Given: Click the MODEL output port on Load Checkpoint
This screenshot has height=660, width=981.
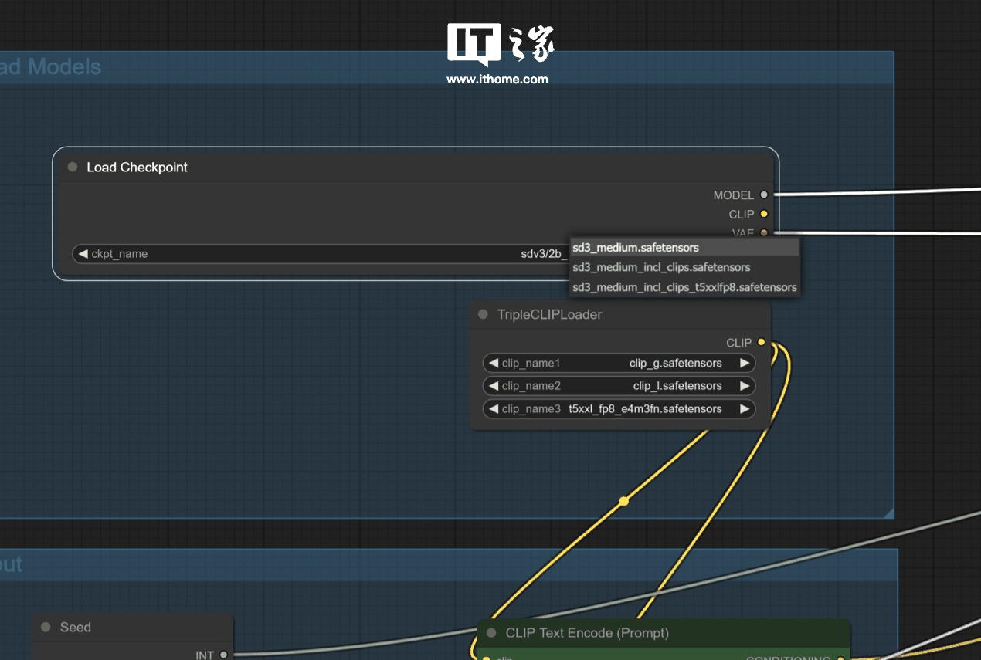Looking at the screenshot, I should 764,195.
